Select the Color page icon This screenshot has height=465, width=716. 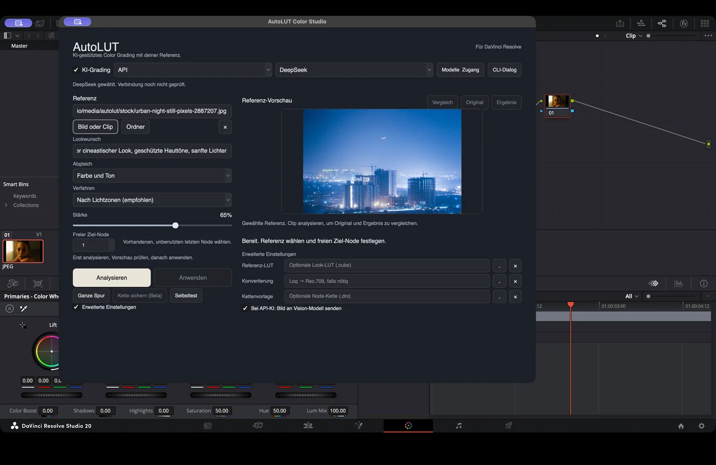408,426
